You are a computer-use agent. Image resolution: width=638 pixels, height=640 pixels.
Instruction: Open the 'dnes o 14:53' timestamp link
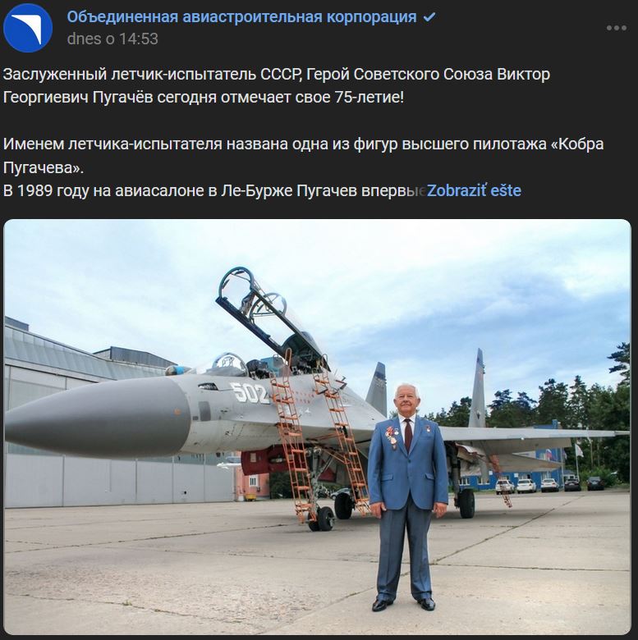pos(112,39)
